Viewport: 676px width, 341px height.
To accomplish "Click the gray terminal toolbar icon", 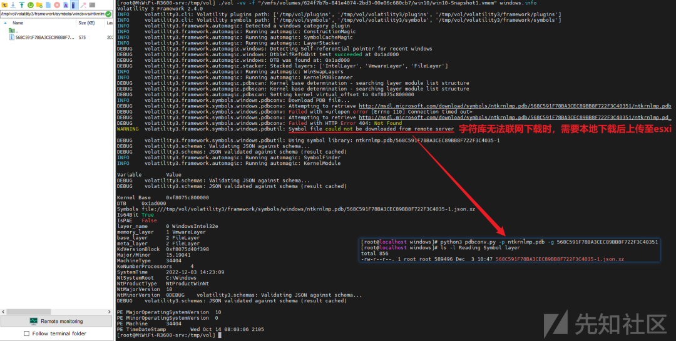I will click(x=92, y=5).
